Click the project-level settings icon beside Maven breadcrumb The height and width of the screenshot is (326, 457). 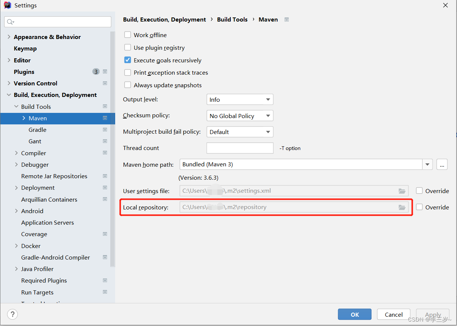coord(286,20)
